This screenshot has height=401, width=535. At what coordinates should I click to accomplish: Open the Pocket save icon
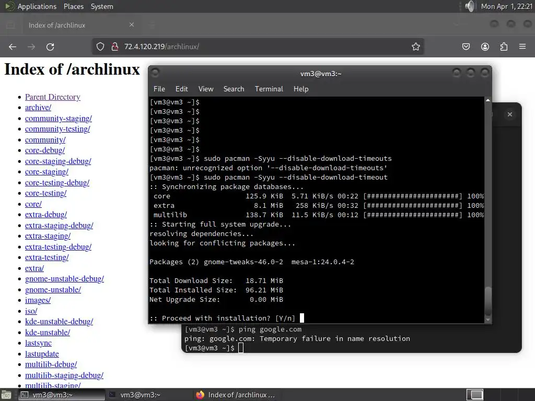(466, 46)
